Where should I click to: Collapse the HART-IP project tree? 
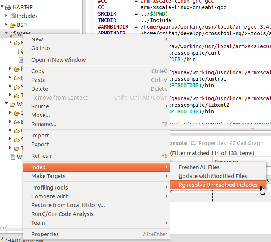2,7
